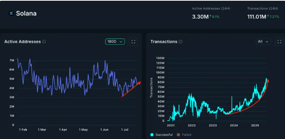
Task: Click the 3.30M active addresses value
Action: pyautogui.click(x=200, y=17)
